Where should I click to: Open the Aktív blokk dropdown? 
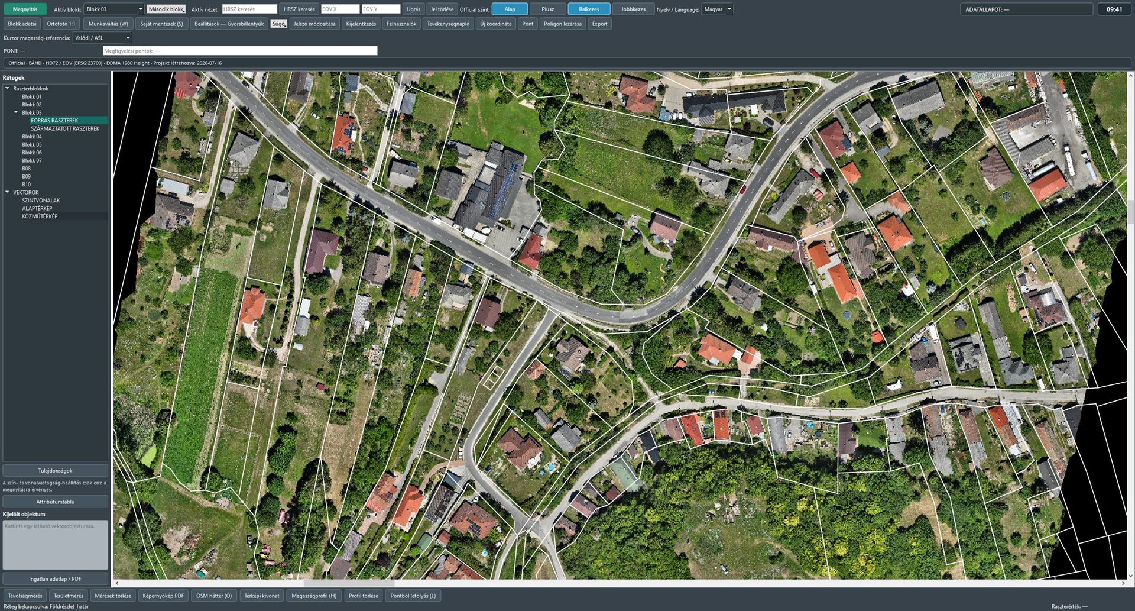point(113,9)
